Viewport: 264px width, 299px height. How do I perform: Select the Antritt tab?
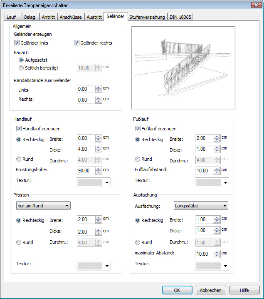pyautogui.click(x=48, y=17)
